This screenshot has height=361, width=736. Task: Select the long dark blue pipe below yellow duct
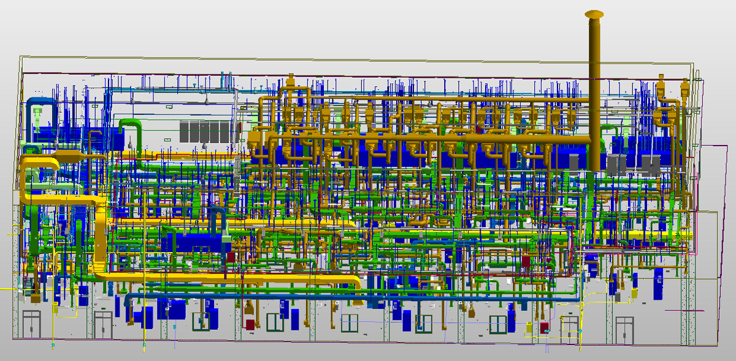click(x=245, y=298)
